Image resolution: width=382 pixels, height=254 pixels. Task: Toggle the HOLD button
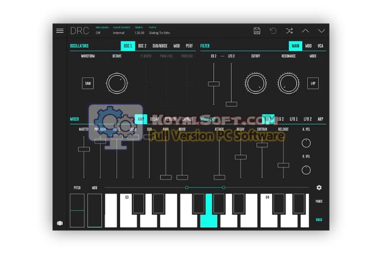[x=319, y=220]
